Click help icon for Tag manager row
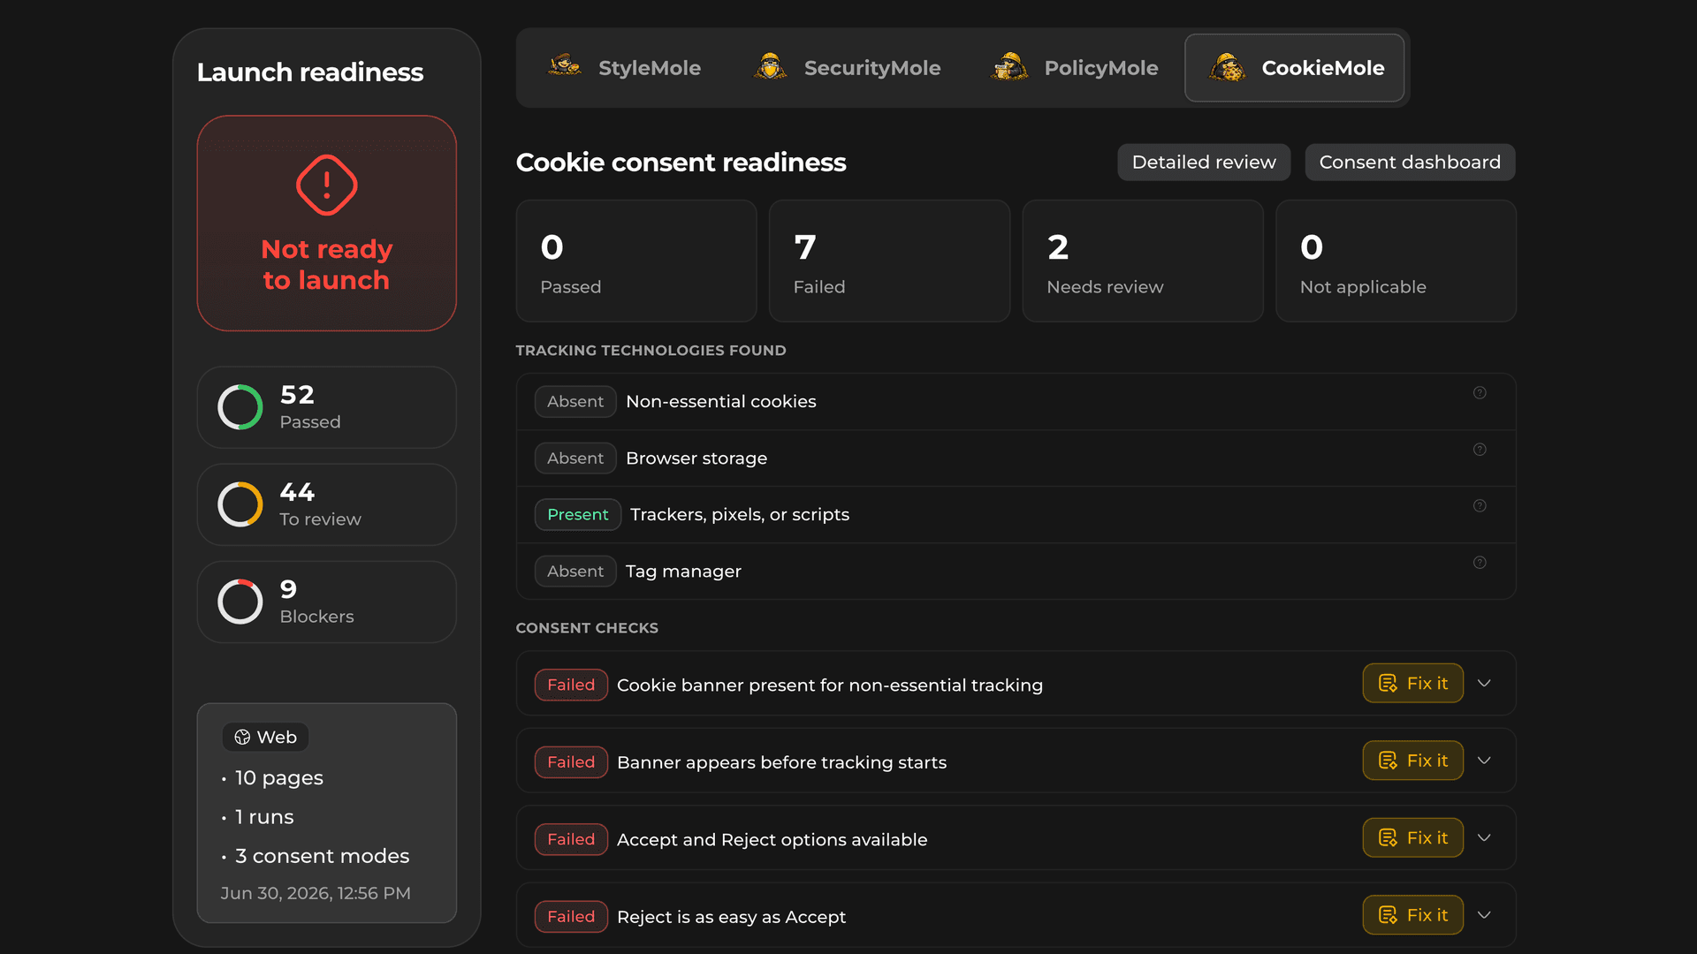This screenshot has height=954, width=1697. pyautogui.click(x=1480, y=563)
